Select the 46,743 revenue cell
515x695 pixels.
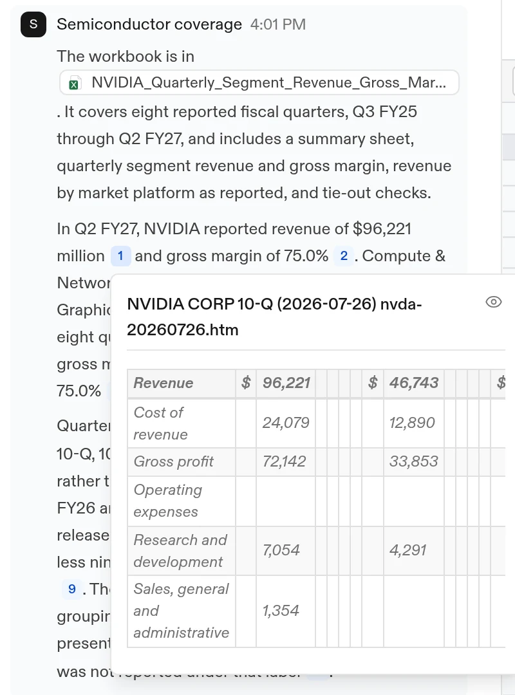[413, 384]
